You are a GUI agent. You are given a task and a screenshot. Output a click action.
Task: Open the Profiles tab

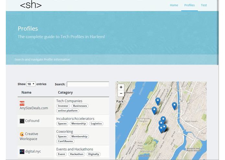click(x=189, y=5)
